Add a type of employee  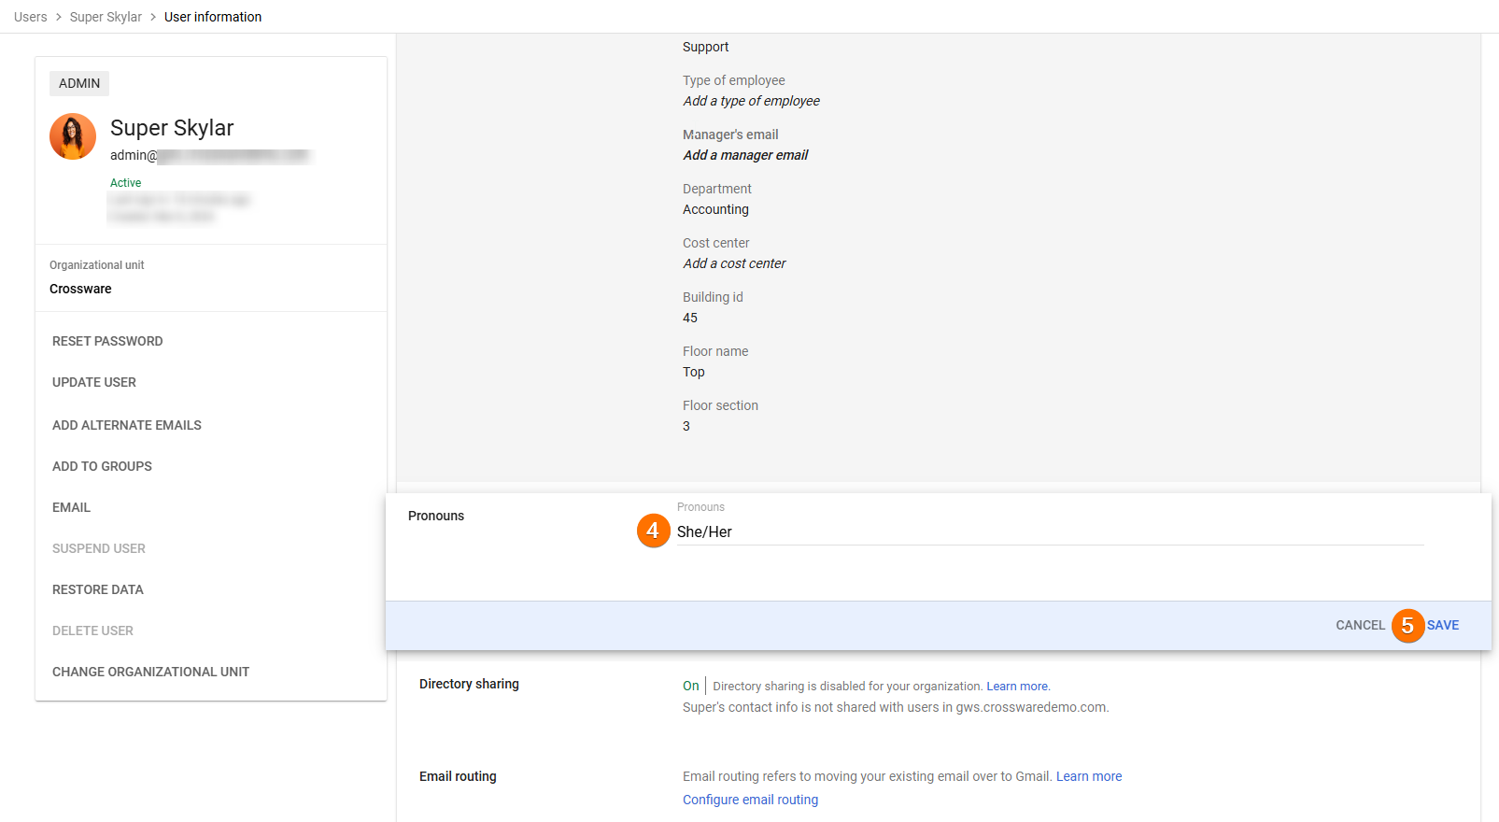751,101
